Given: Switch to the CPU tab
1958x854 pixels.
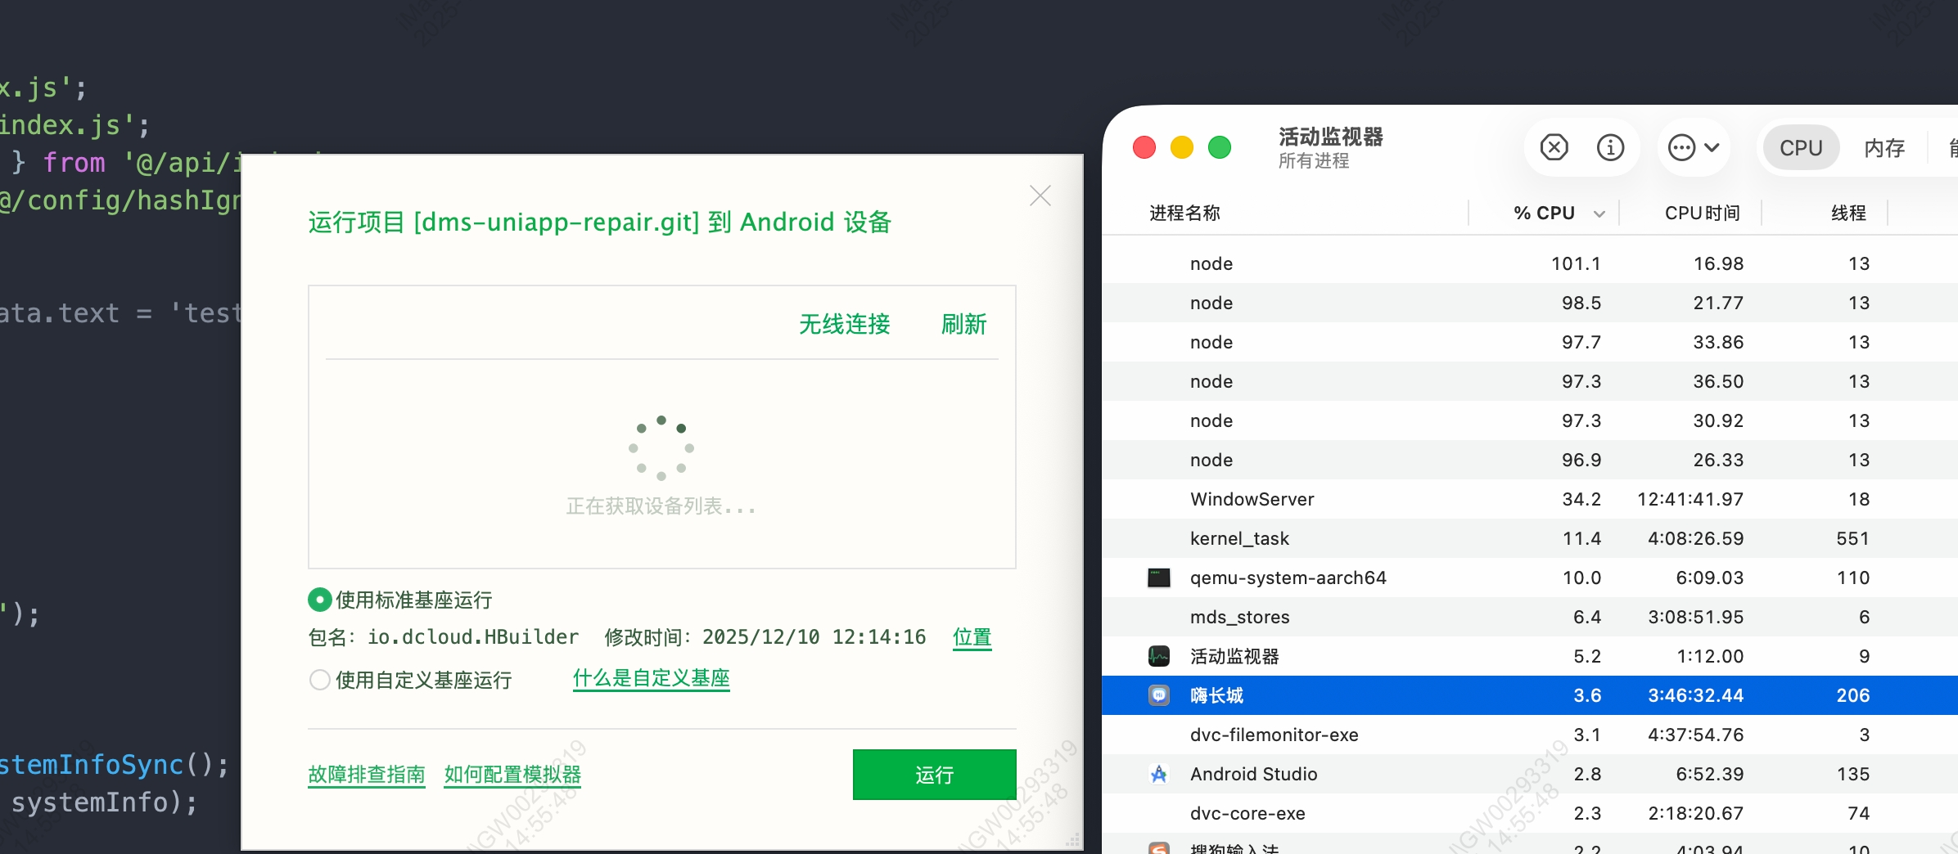Looking at the screenshot, I should 1801,148.
